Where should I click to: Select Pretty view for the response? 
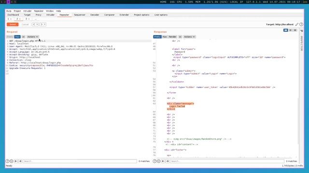coord(157,37)
